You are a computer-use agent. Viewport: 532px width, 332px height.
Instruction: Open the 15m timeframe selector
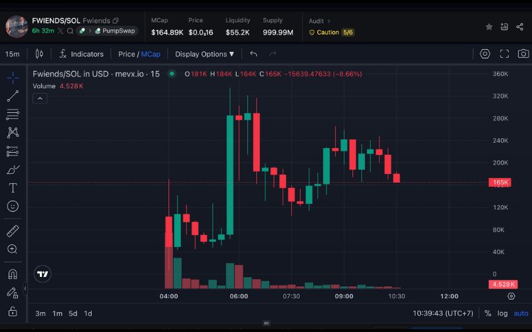[12, 54]
